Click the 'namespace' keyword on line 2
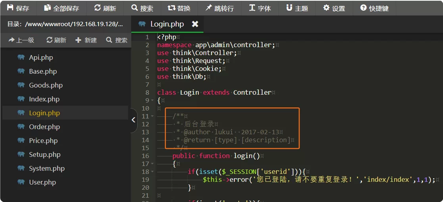 (x=174, y=45)
